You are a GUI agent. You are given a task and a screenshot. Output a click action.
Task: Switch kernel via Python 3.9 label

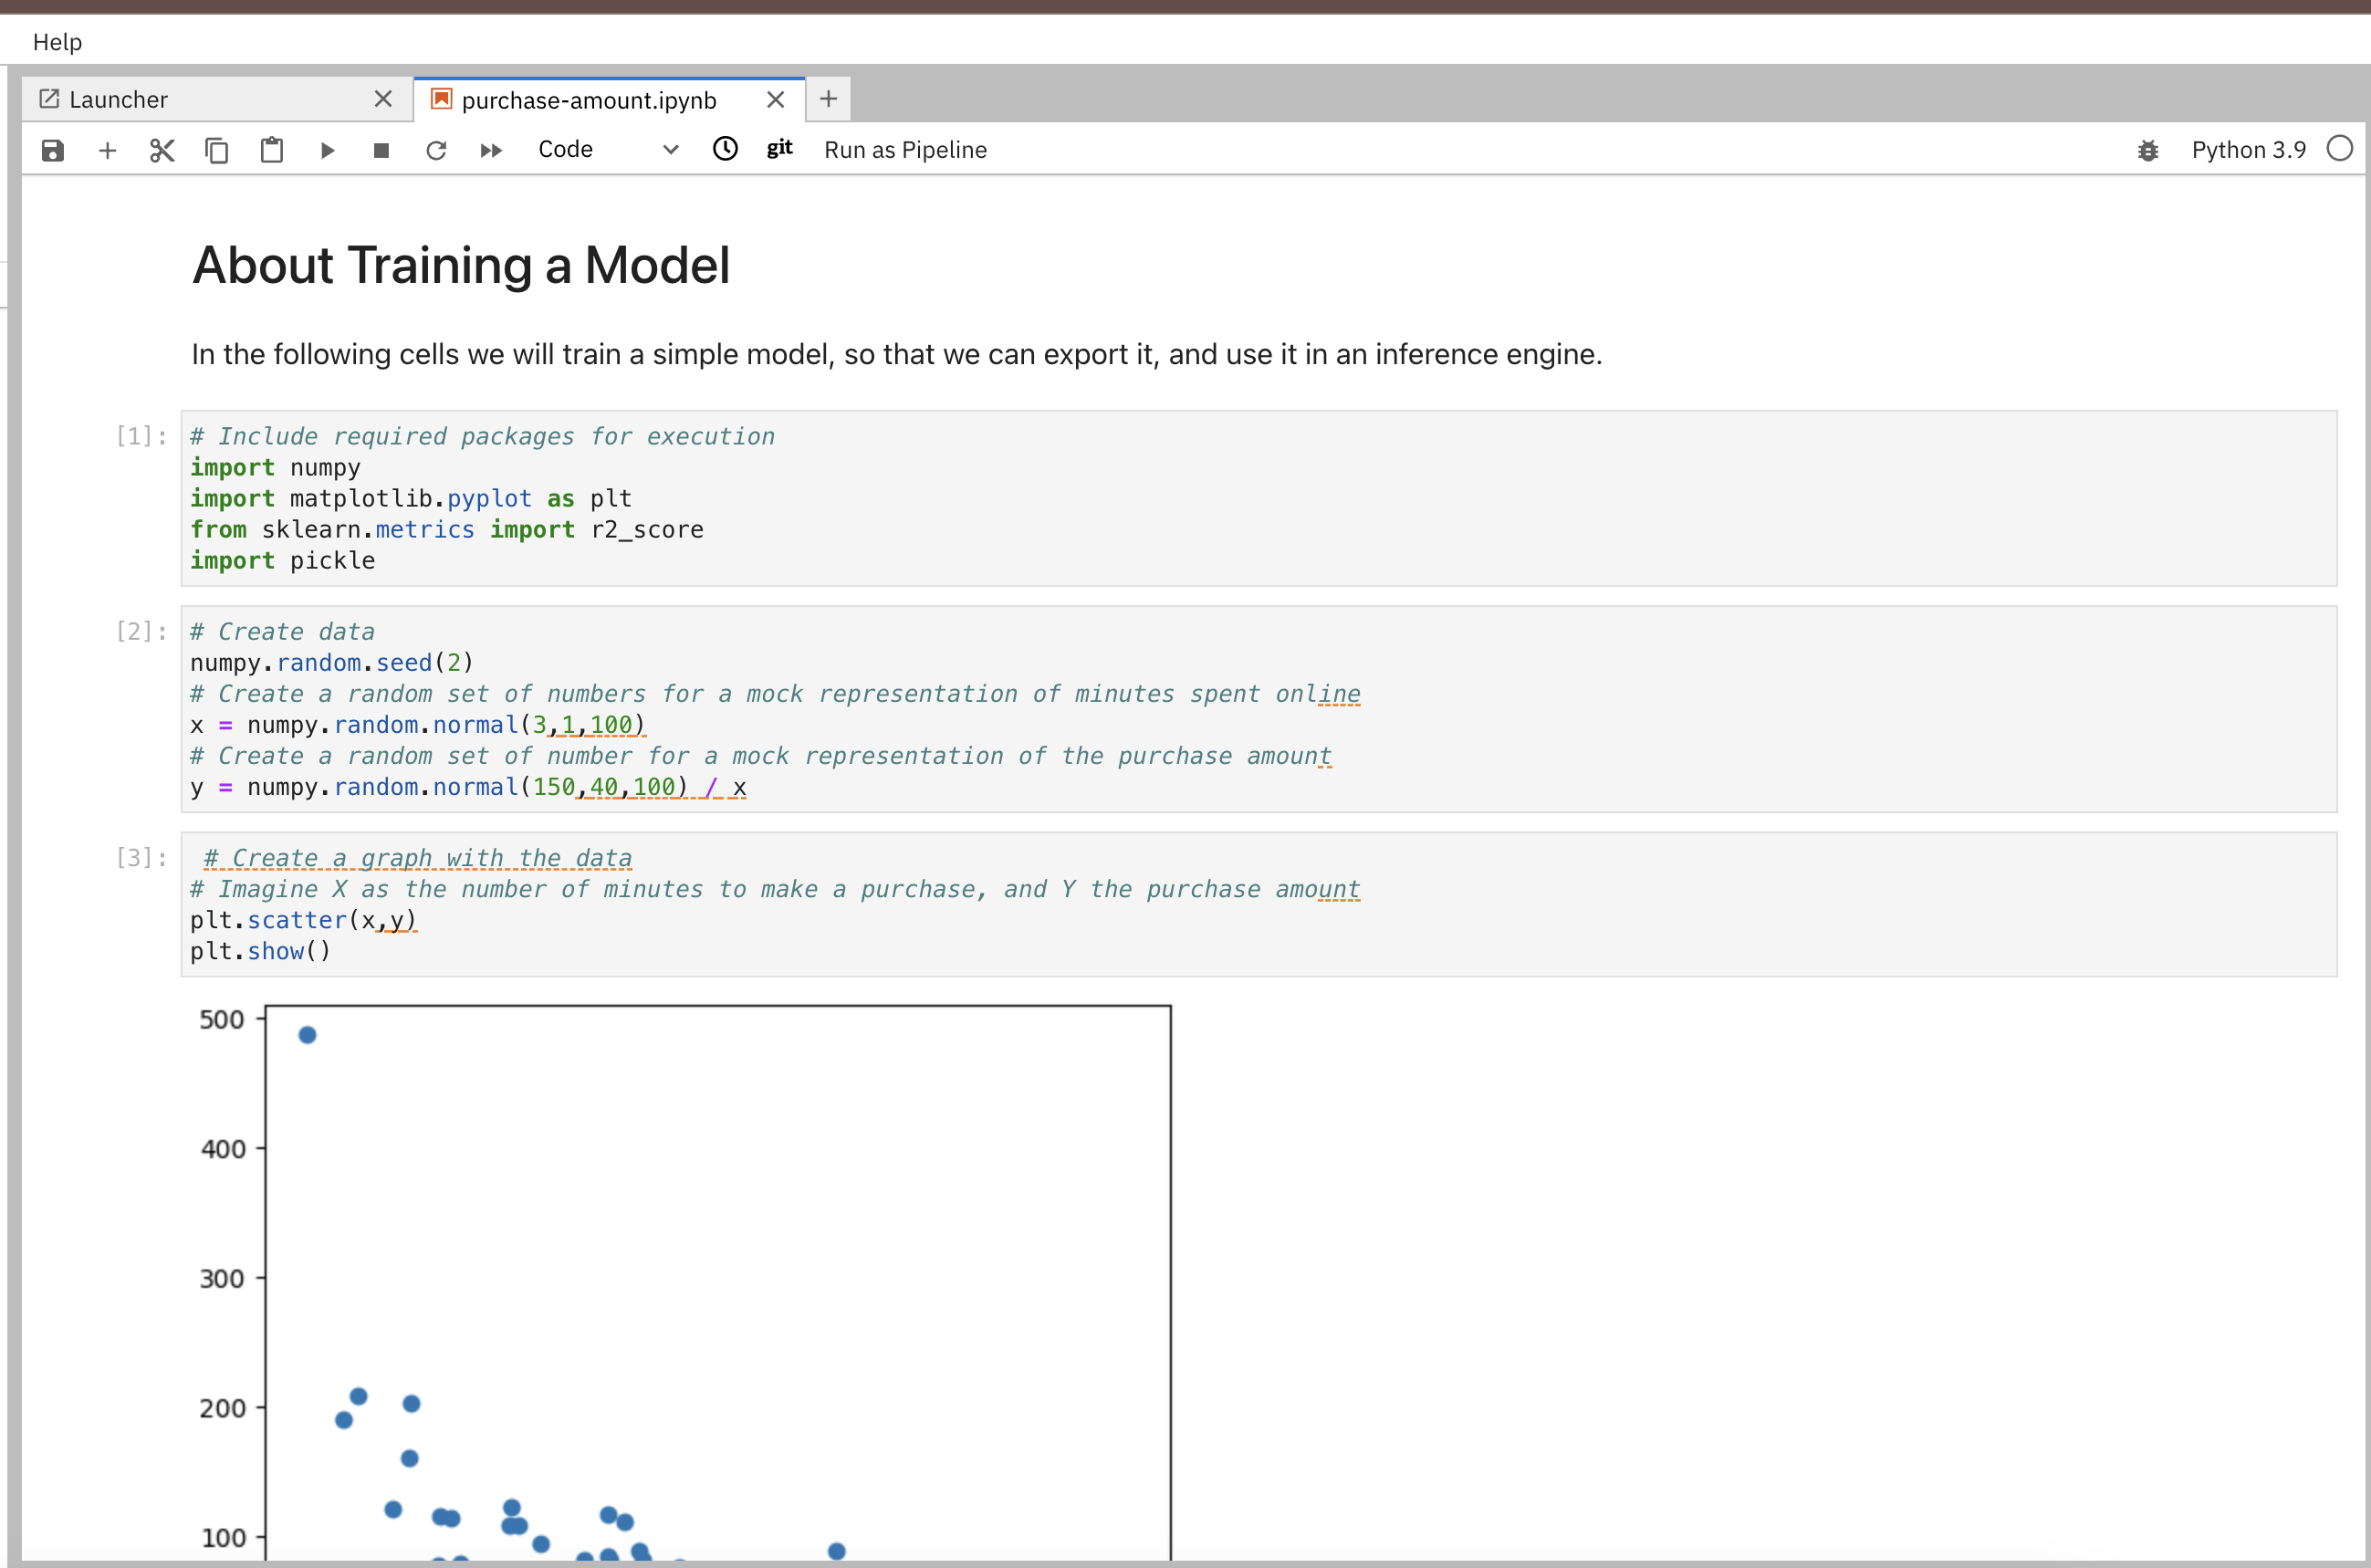[2248, 150]
